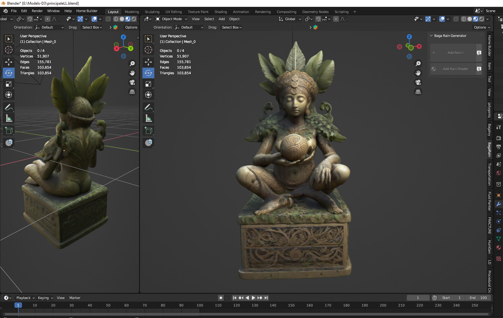
Task: Open the Marker menu in timeline
Action: [75, 298]
